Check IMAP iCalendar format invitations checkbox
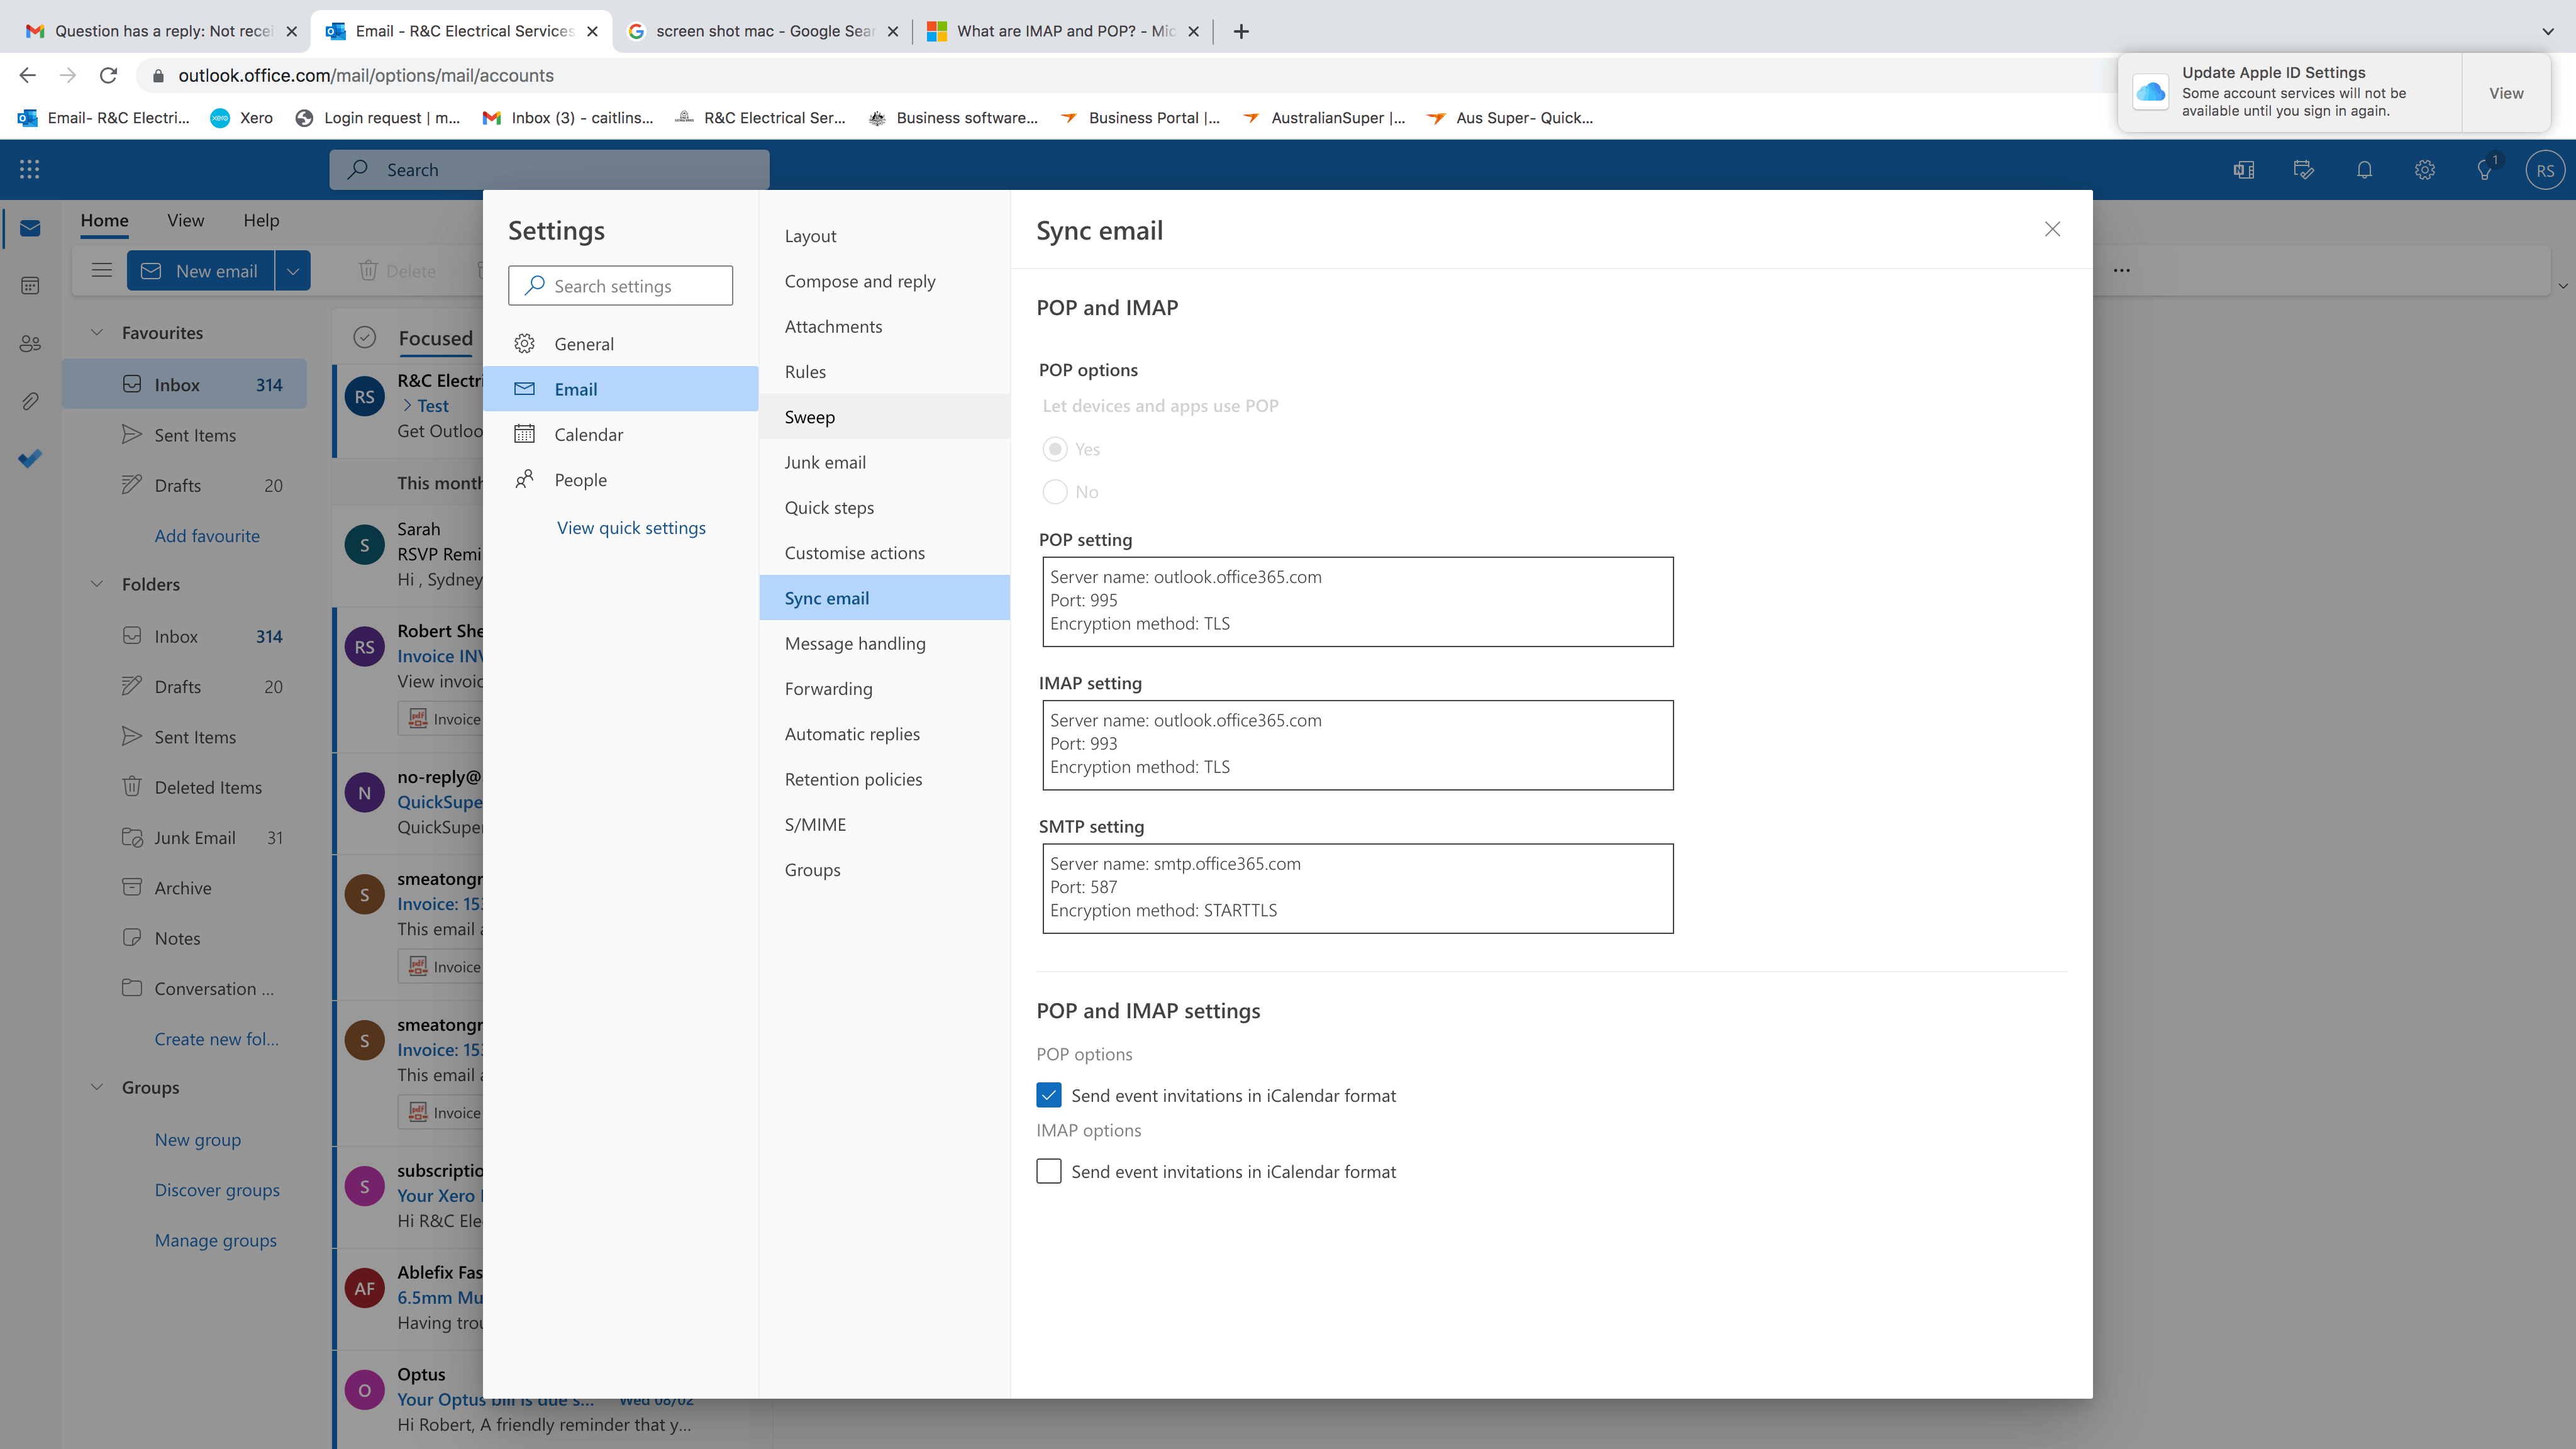The image size is (2576, 1449). click(x=1048, y=1171)
